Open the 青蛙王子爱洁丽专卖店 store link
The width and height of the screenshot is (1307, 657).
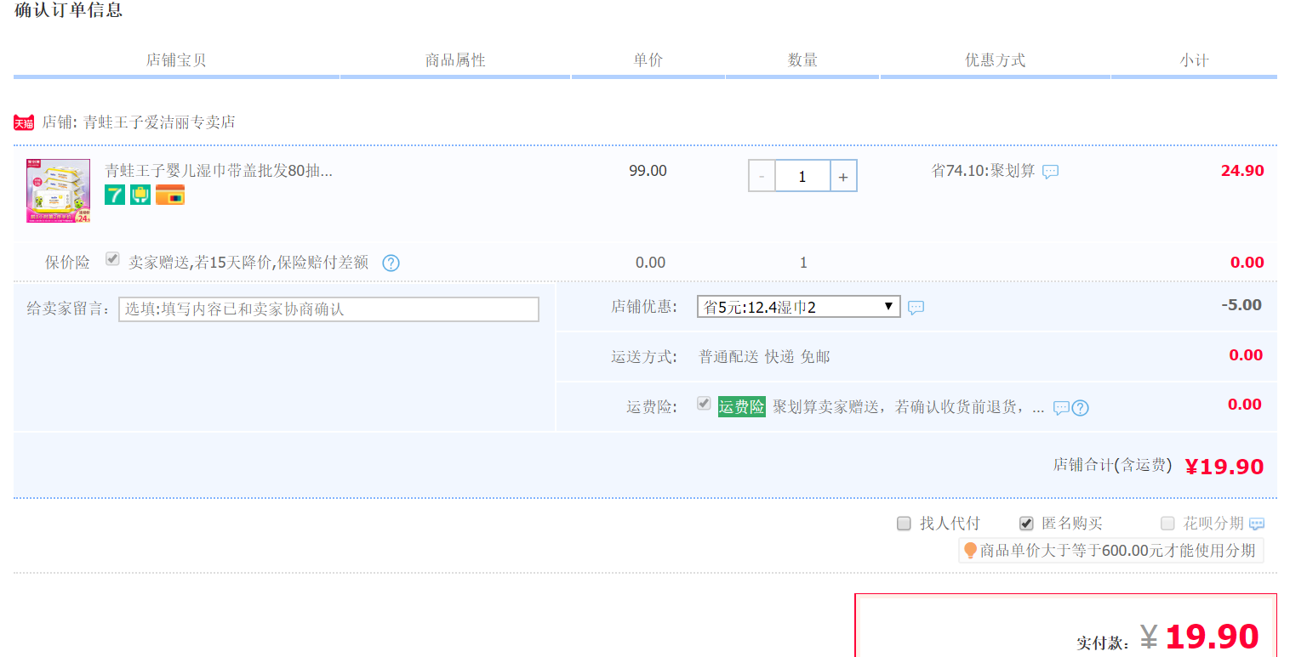pos(159,122)
